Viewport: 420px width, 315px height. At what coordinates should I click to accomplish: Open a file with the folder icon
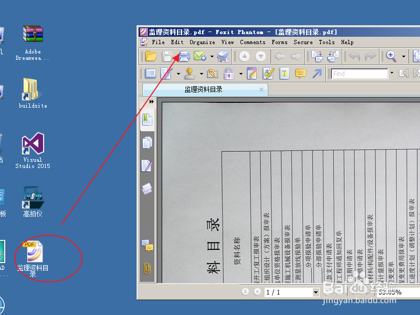click(x=151, y=56)
